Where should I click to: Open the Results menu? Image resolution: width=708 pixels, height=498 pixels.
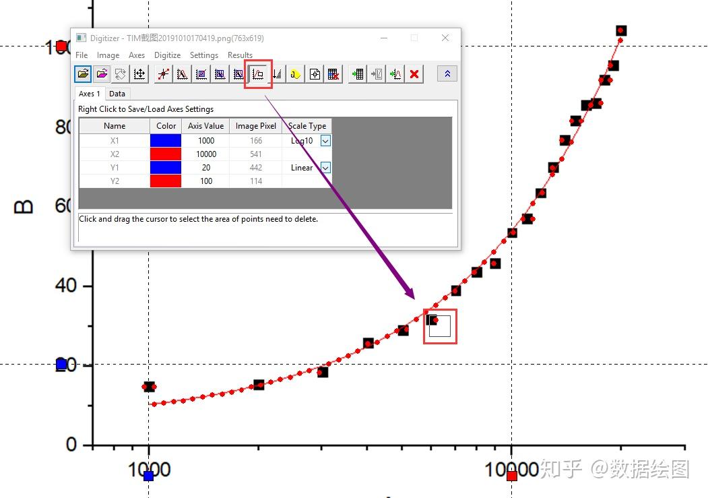pyautogui.click(x=240, y=55)
